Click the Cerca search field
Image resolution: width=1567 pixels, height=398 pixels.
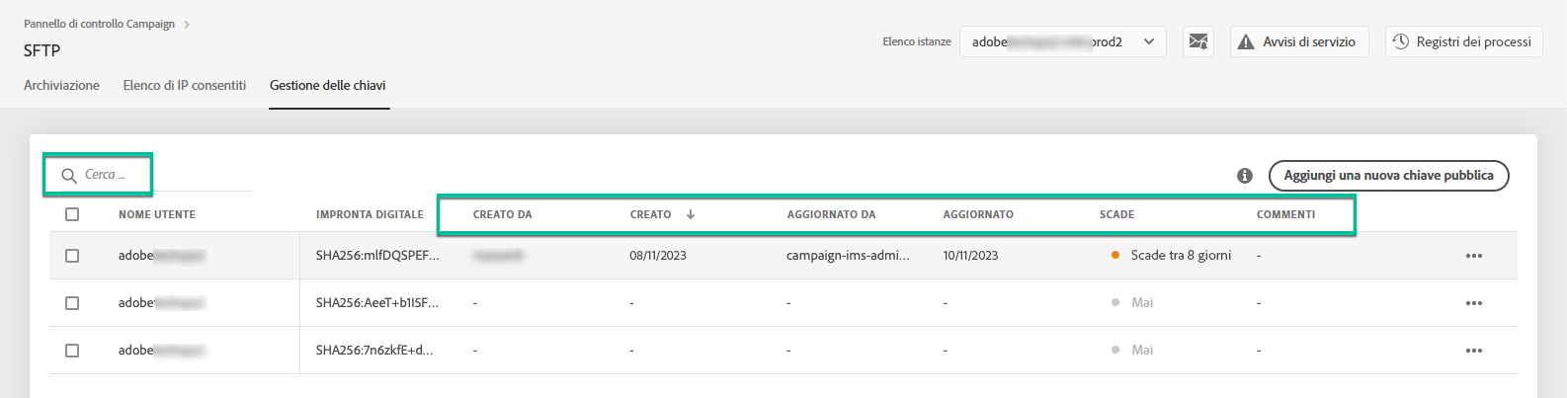[148, 175]
